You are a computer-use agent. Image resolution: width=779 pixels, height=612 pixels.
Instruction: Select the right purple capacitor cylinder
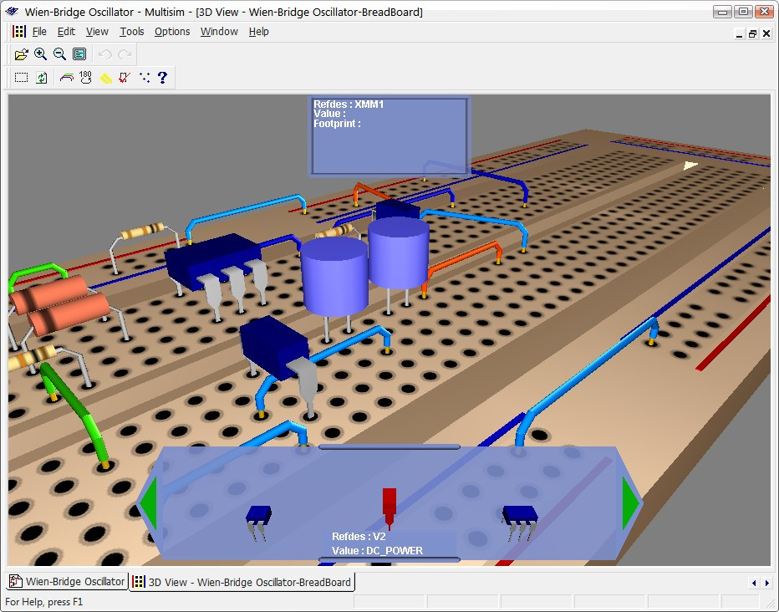pyautogui.click(x=399, y=252)
